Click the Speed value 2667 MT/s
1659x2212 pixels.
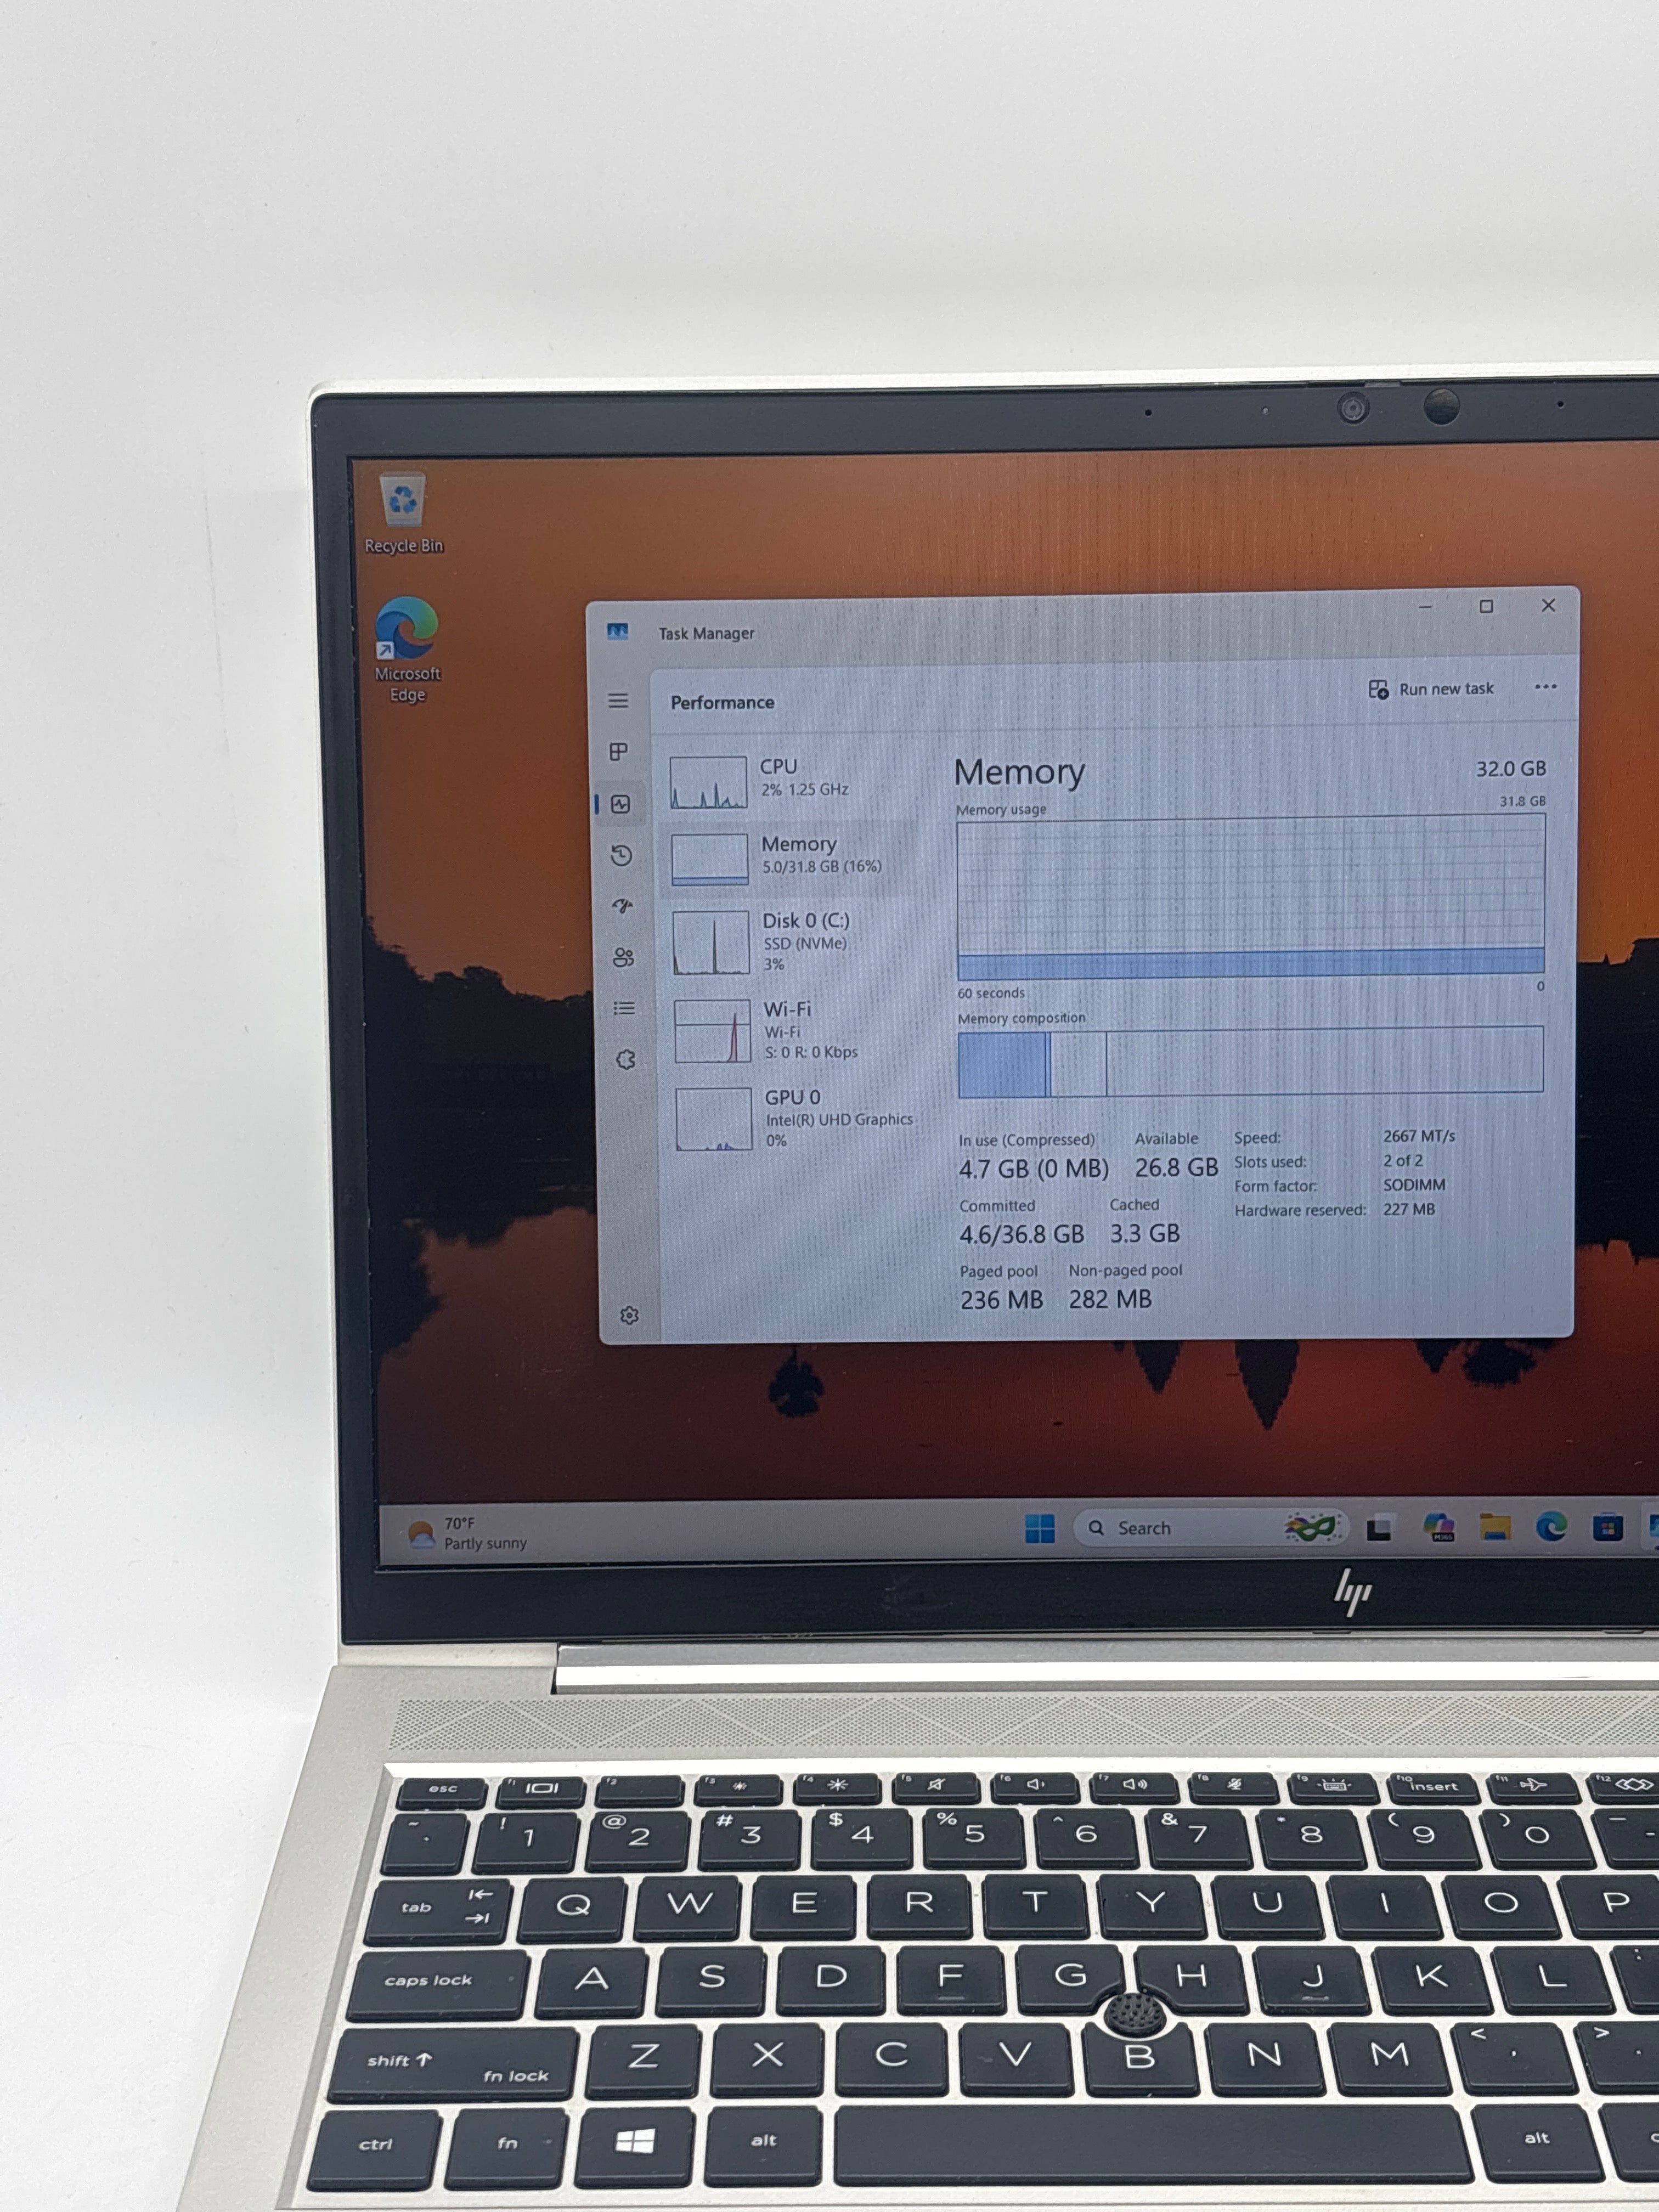(1419, 1136)
